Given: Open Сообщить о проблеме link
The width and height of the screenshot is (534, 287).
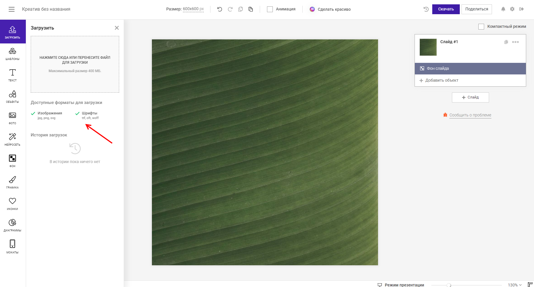Looking at the screenshot, I should [470, 115].
